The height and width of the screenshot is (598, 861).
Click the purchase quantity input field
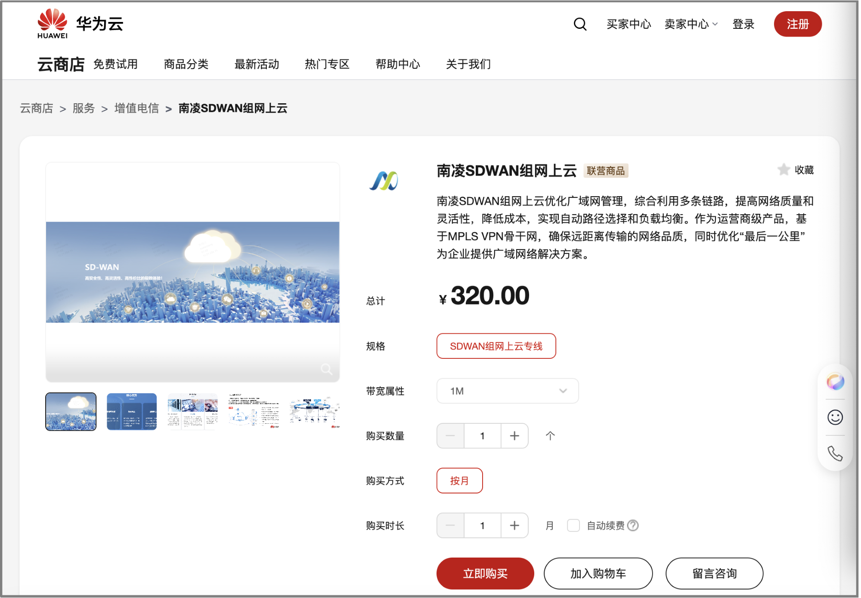coord(483,436)
